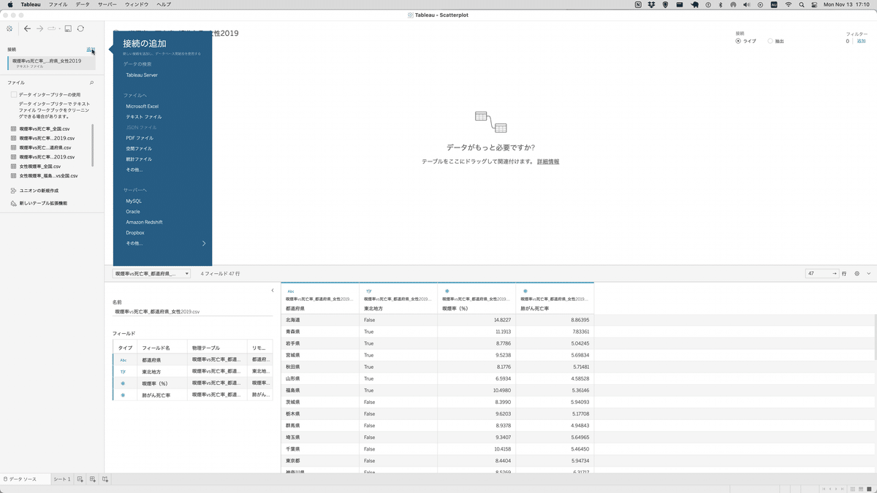Screen dimensions: 877x493
Task: Click the Abc type icon above 都道府県 column
Action: pos(291,291)
